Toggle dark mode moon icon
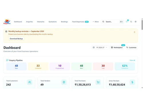The image size is (143, 107). point(131,22)
